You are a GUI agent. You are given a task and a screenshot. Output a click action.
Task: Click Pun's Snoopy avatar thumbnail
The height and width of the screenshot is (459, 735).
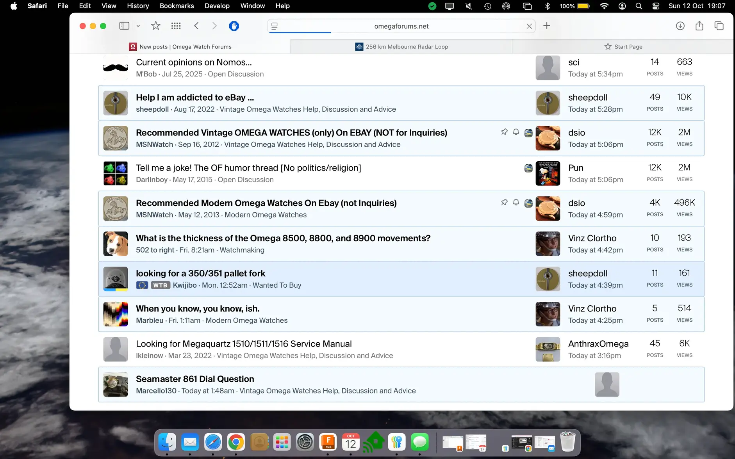point(548,173)
